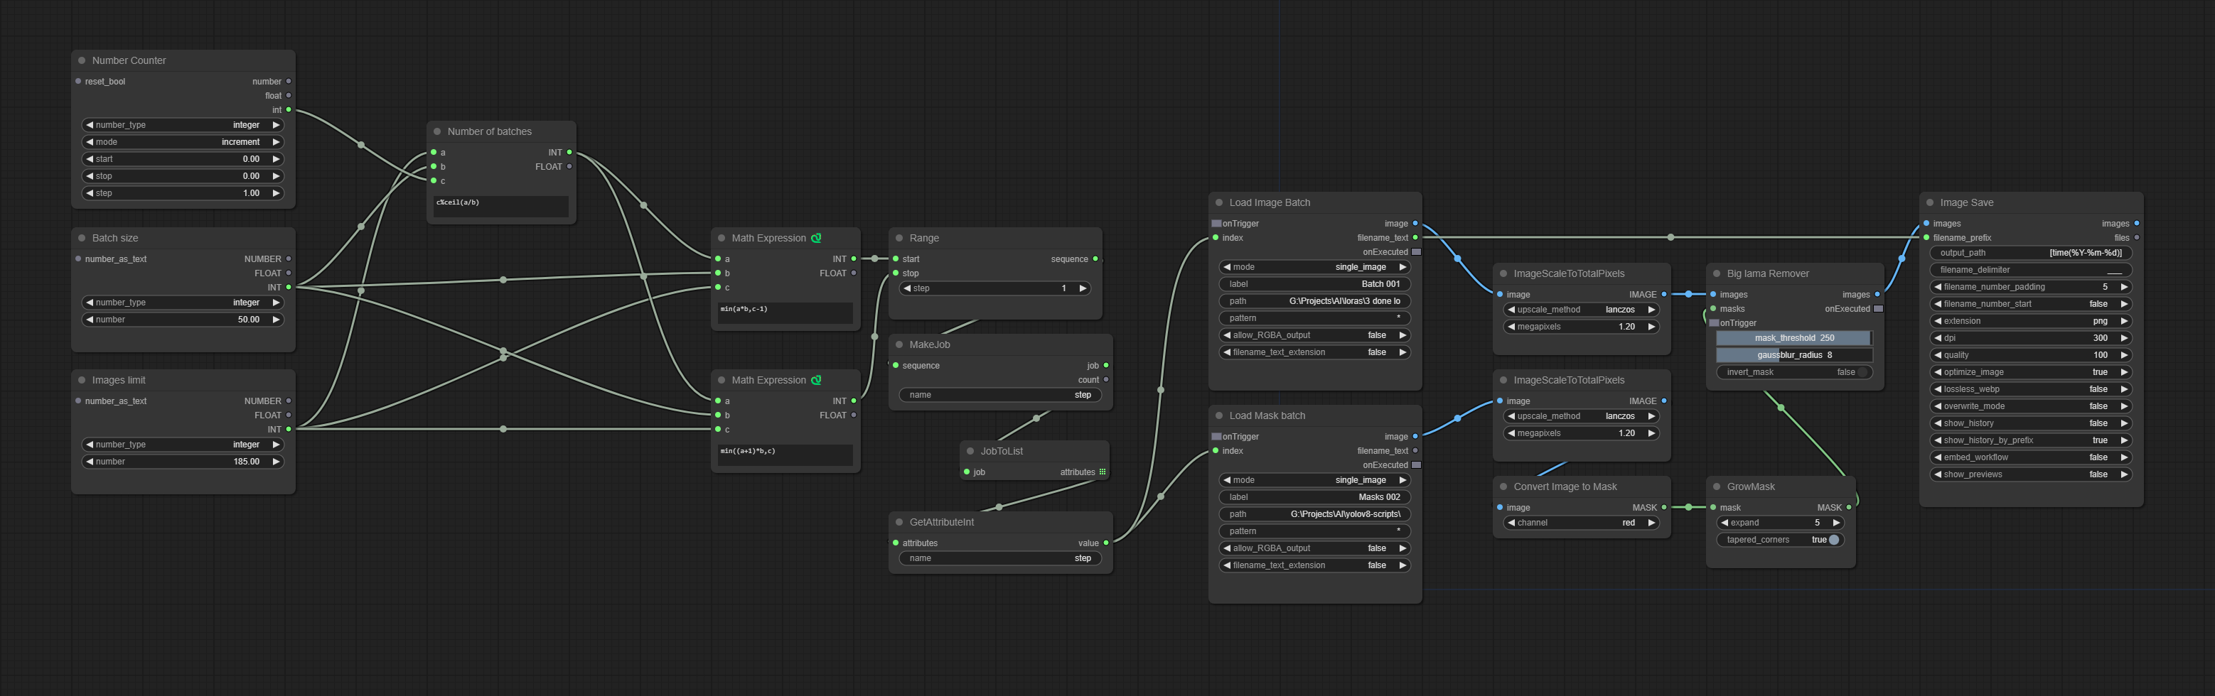The image size is (2215, 696).
Task: Open the mode dropdown in Number Counter
Action: click(182, 142)
